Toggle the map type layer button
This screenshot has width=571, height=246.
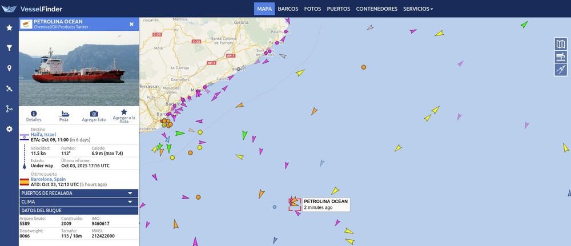(x=561, y=44)
